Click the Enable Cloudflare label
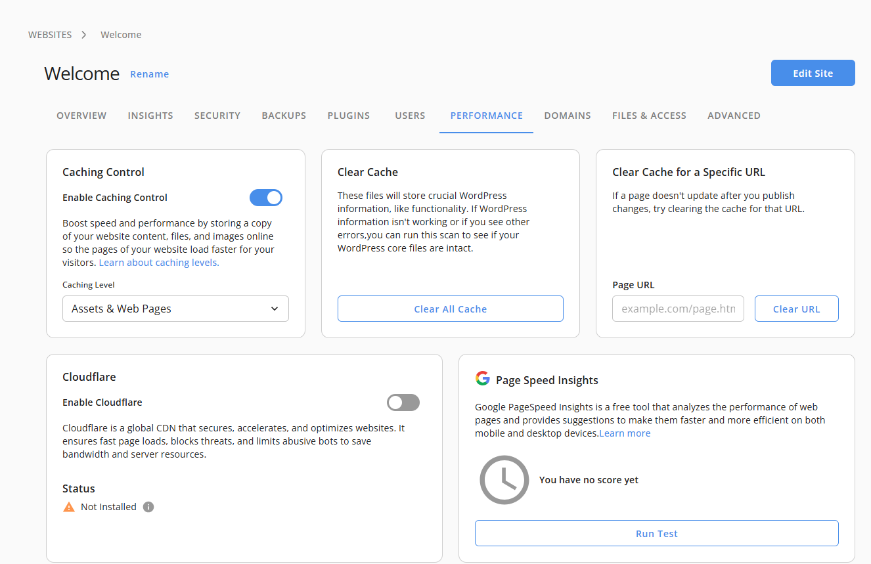The image size is (871, 564). [102, 402]
